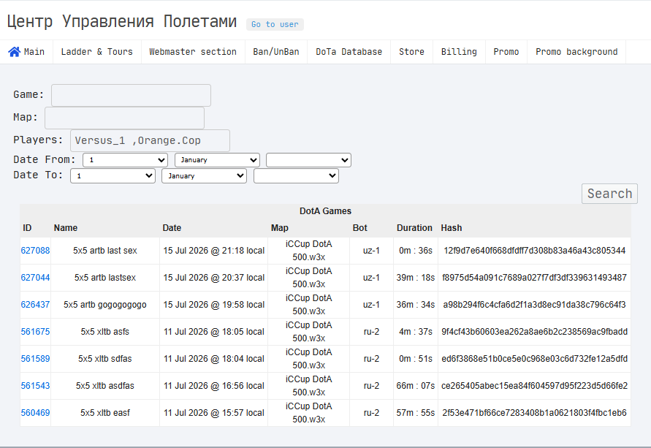Viewport: 651px width, 448px height.
Task: Open game ID 627044
Action: pyautogui.click(x=35, y=278)
